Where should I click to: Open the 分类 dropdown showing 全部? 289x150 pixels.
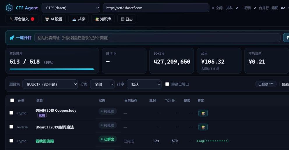[102, 84]
